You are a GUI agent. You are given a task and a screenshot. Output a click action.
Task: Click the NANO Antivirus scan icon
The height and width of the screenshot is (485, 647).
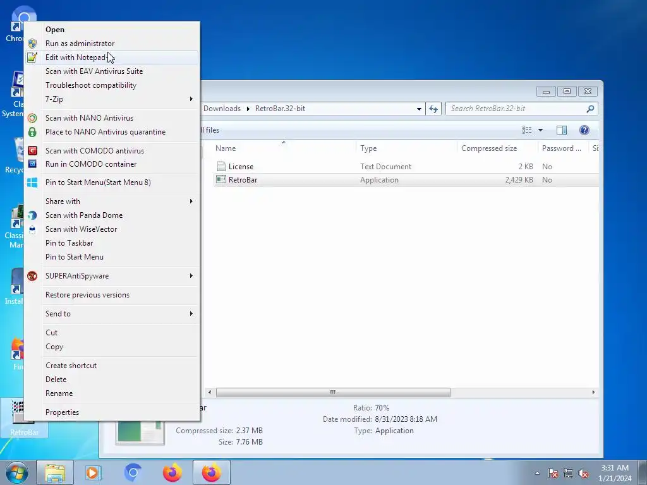(32, 118)
